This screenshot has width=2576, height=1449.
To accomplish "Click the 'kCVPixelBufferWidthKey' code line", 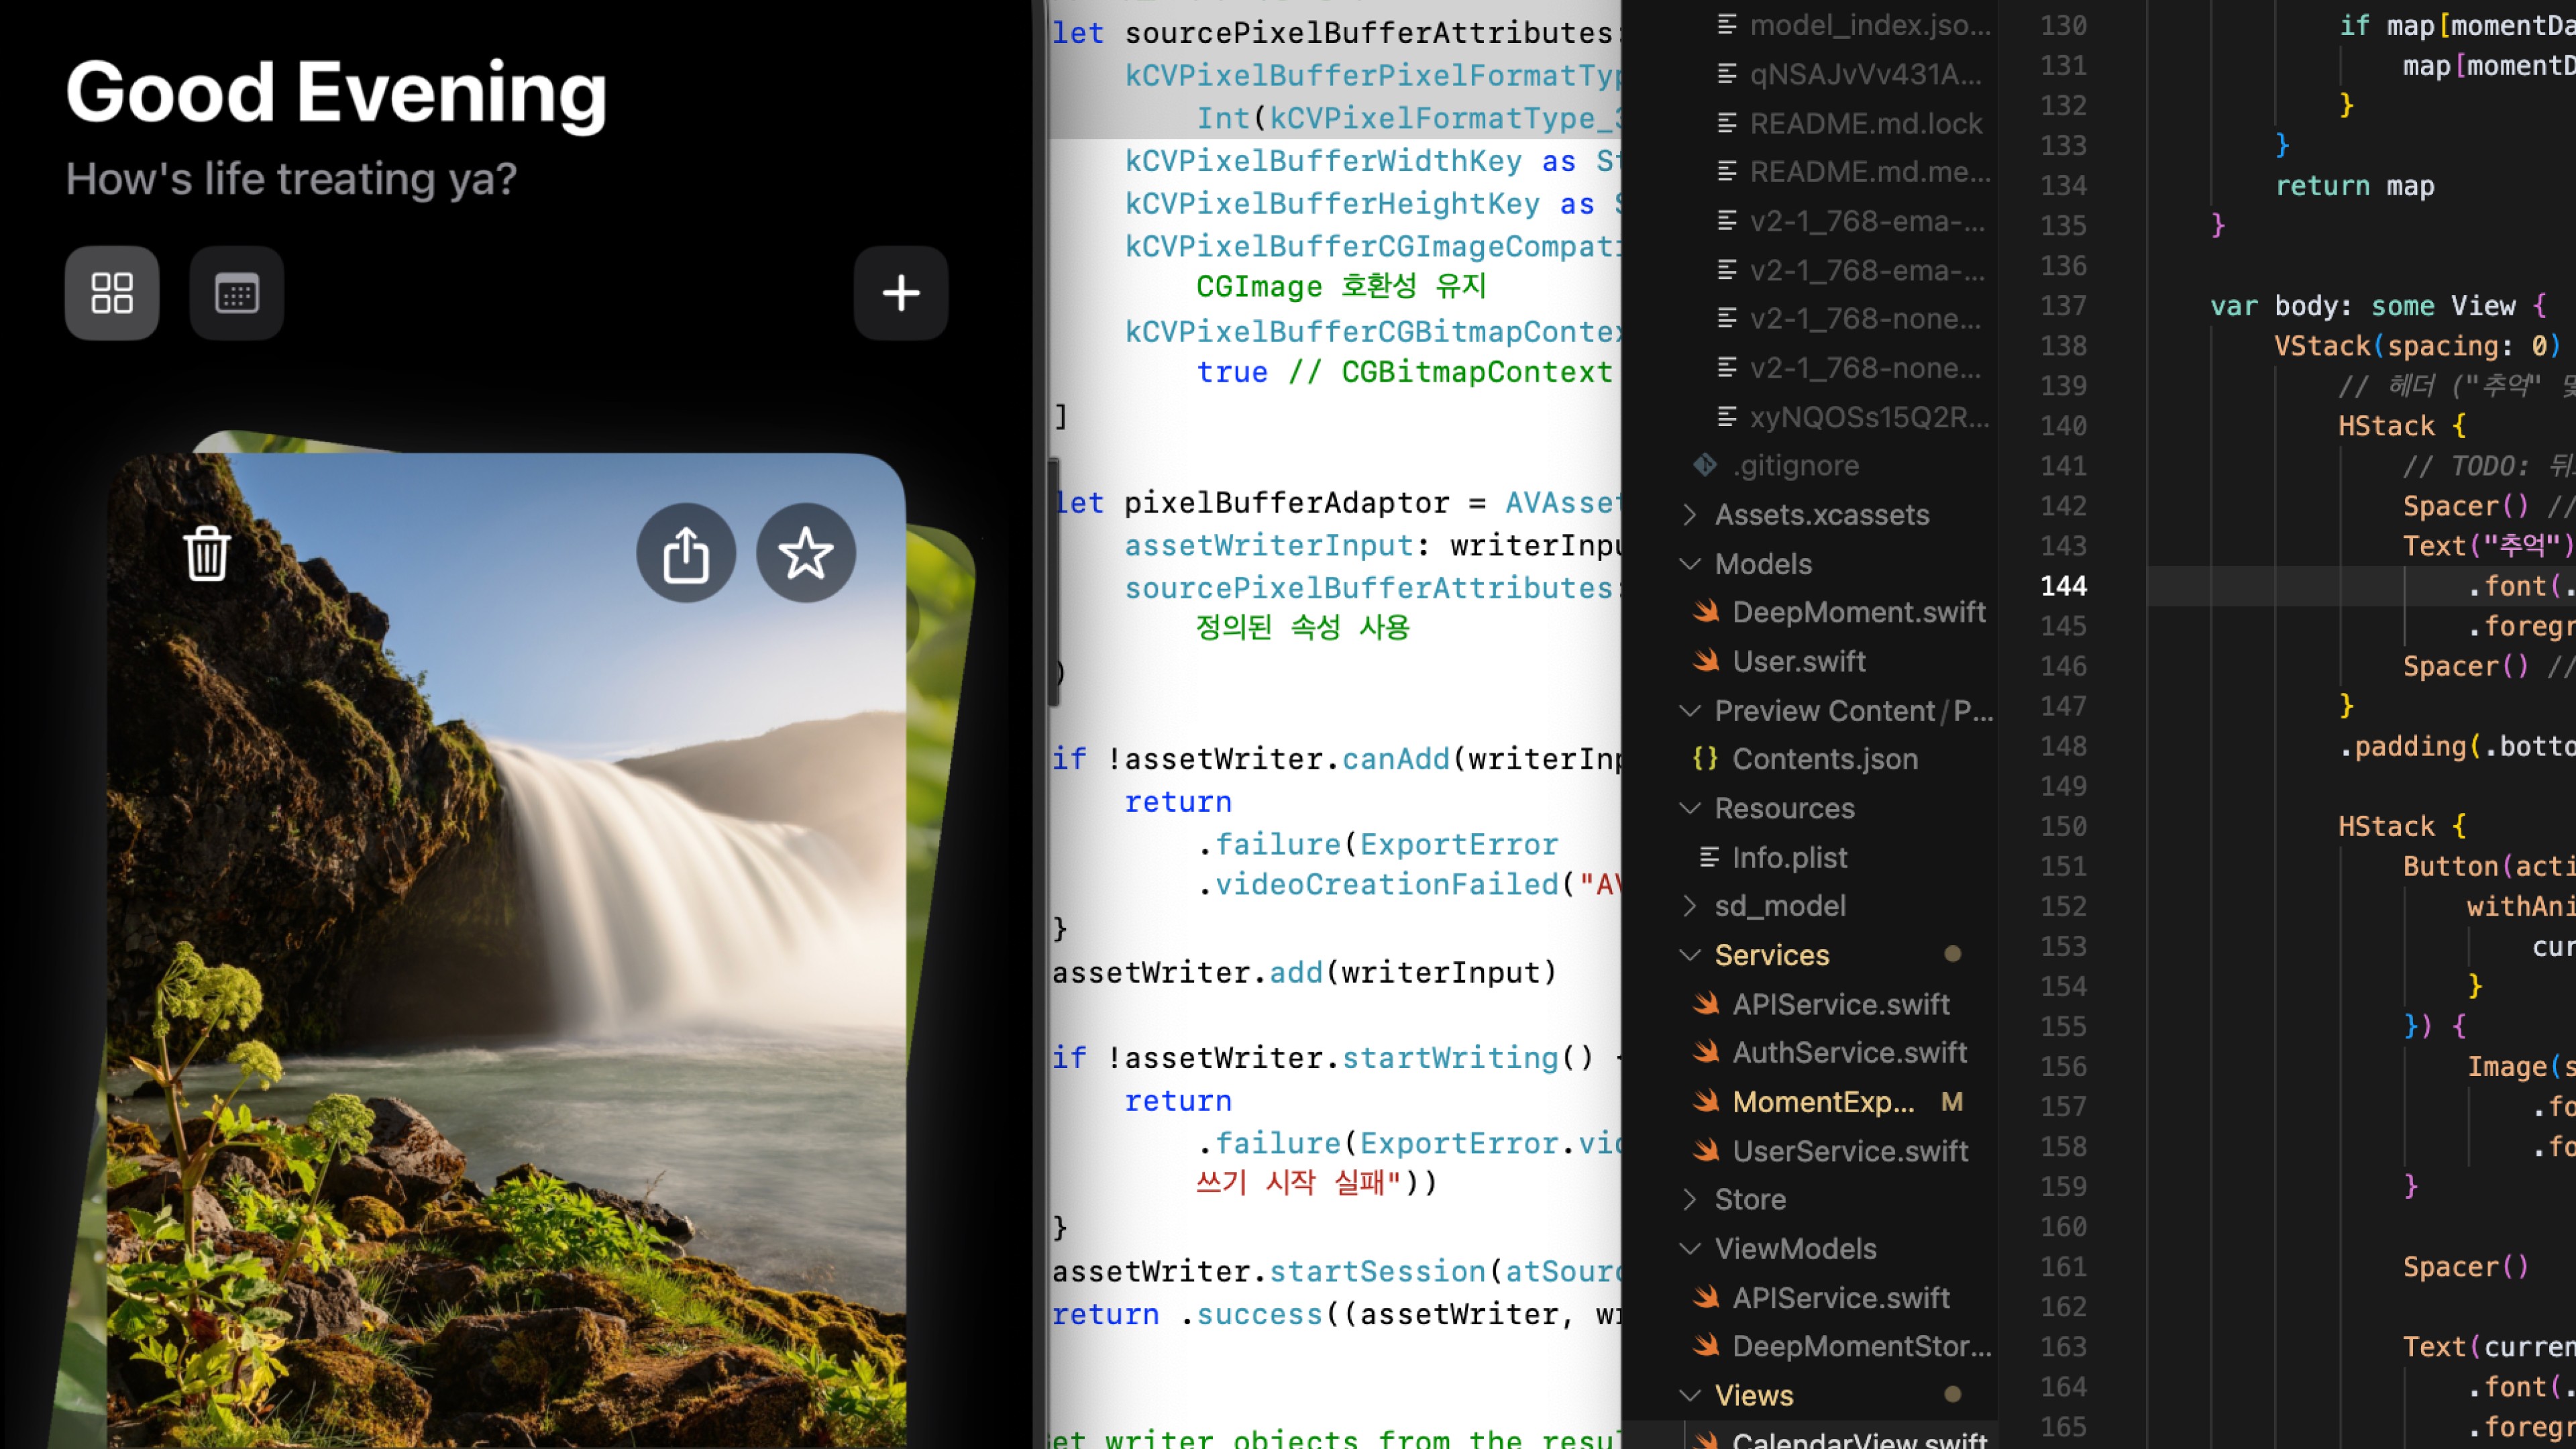I will (x=1372, y=161).
